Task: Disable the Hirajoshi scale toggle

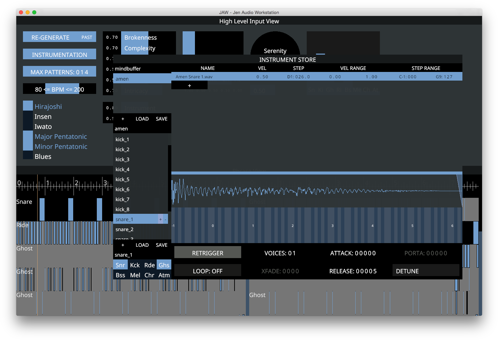Action: 28,105
